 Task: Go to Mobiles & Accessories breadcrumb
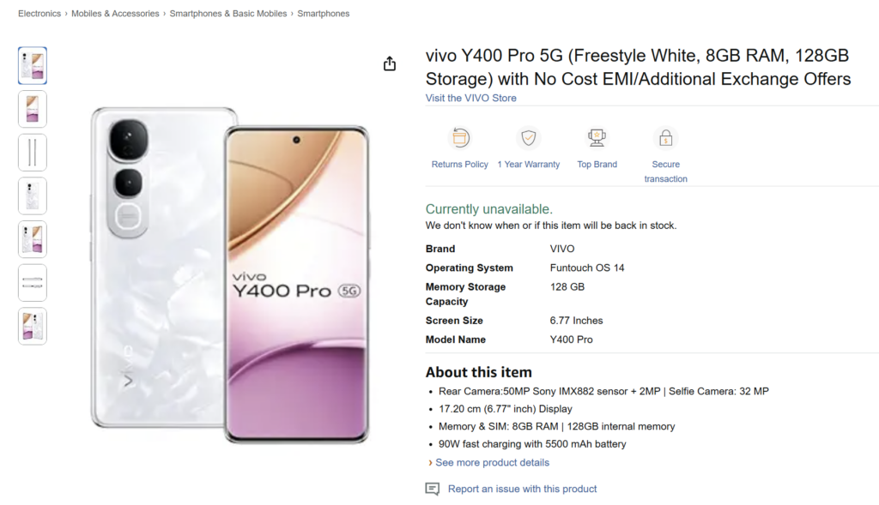[115, 14]
